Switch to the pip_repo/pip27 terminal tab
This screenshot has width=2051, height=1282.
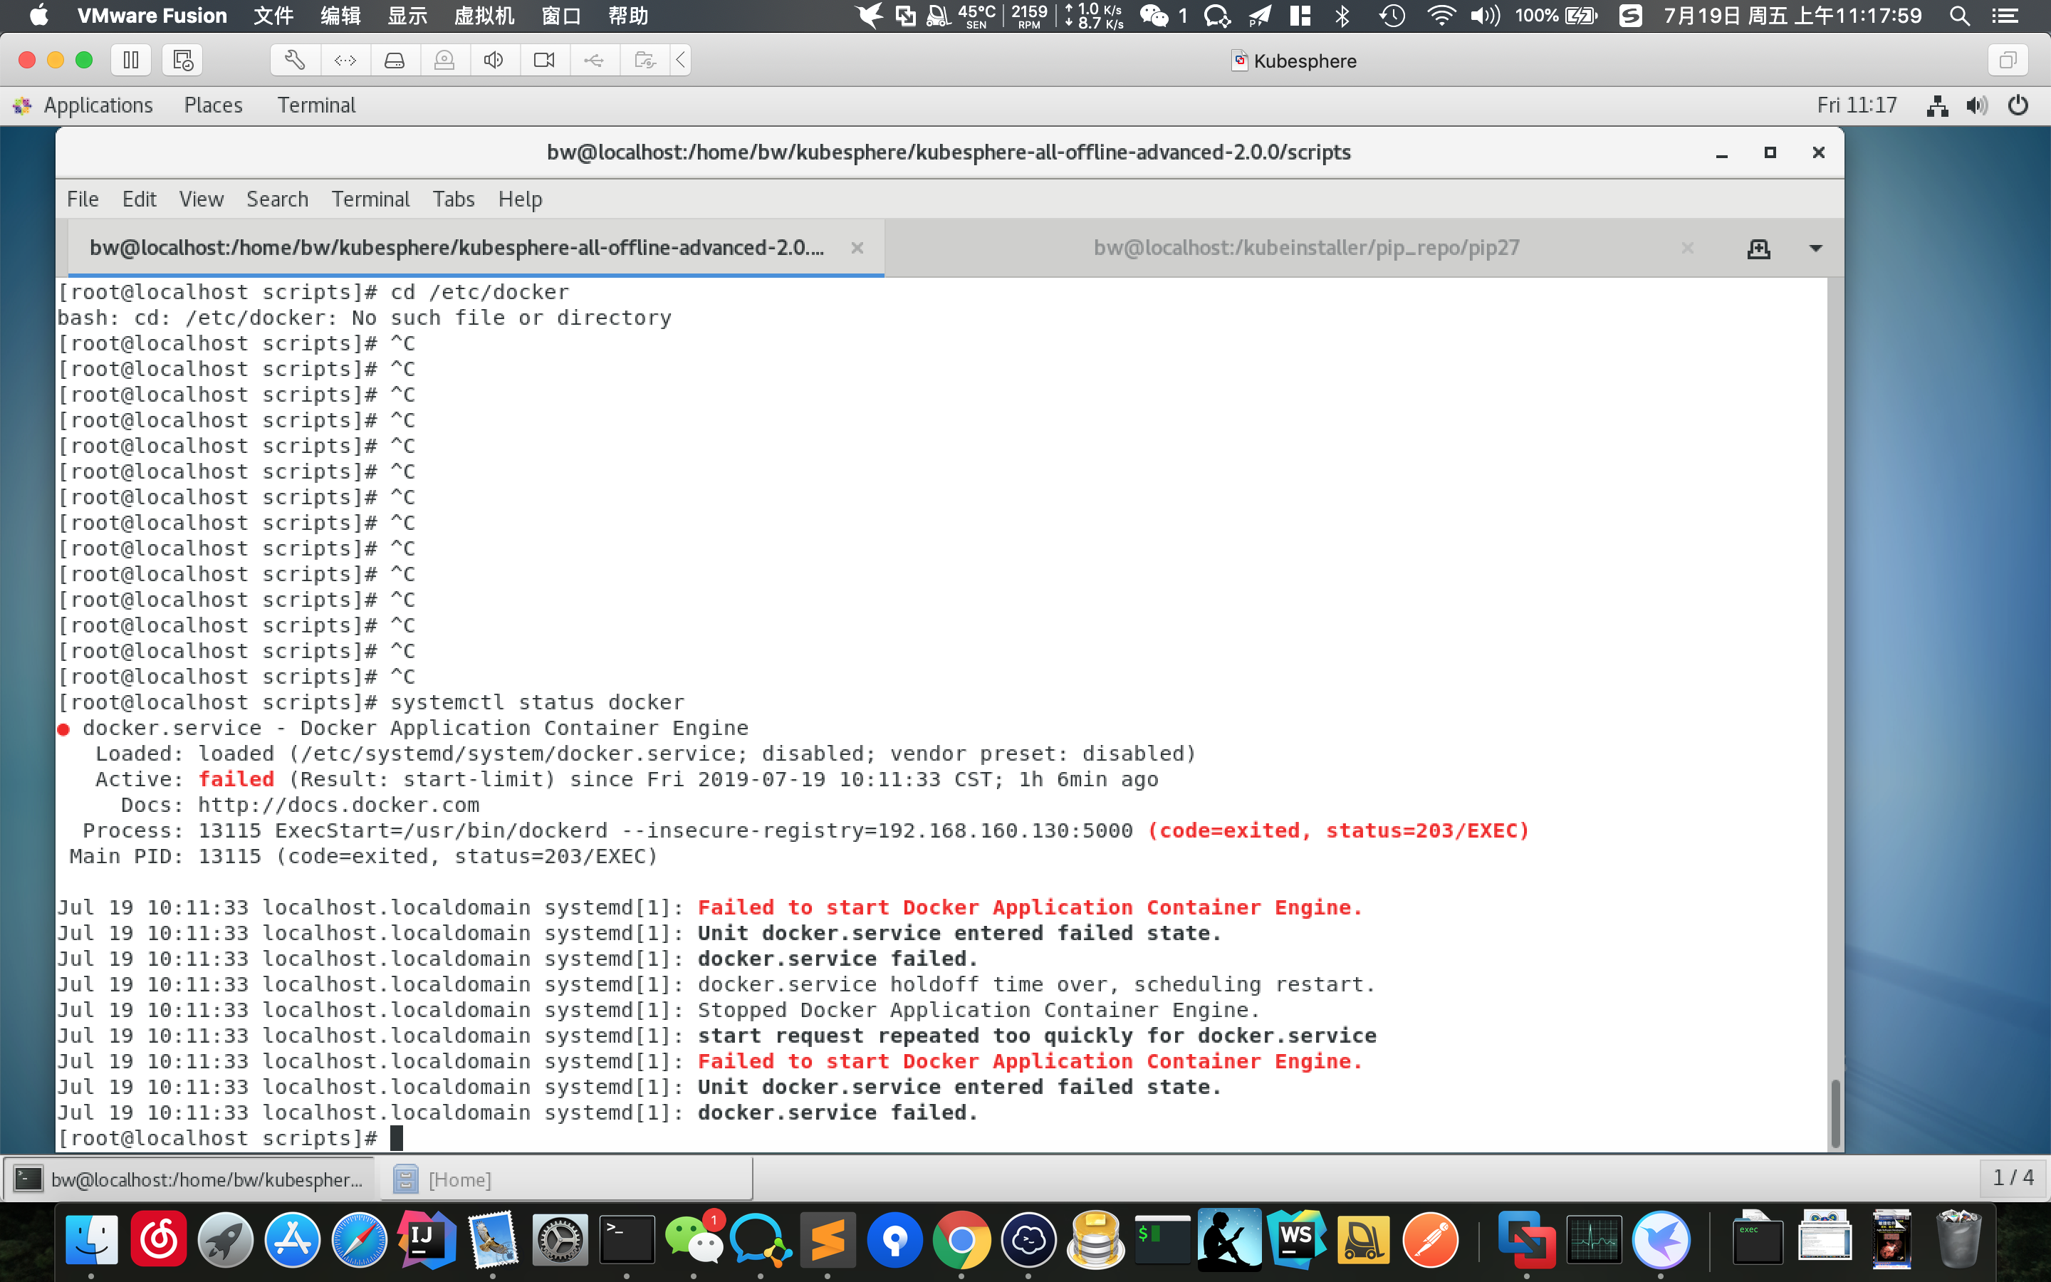(x=1306, y=249)
